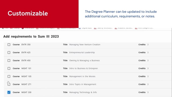Select the Managing Technology & Info title
The height and width of the screenshot is (97, 172).
83,92
